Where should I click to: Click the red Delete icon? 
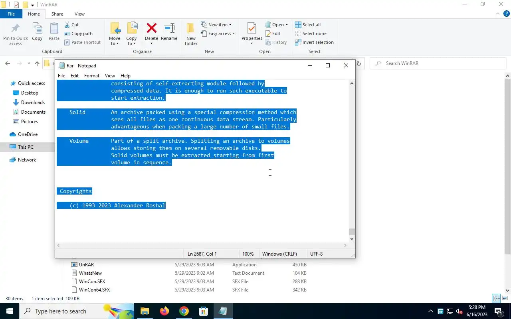pyautogui.click(x=151, y=28)
